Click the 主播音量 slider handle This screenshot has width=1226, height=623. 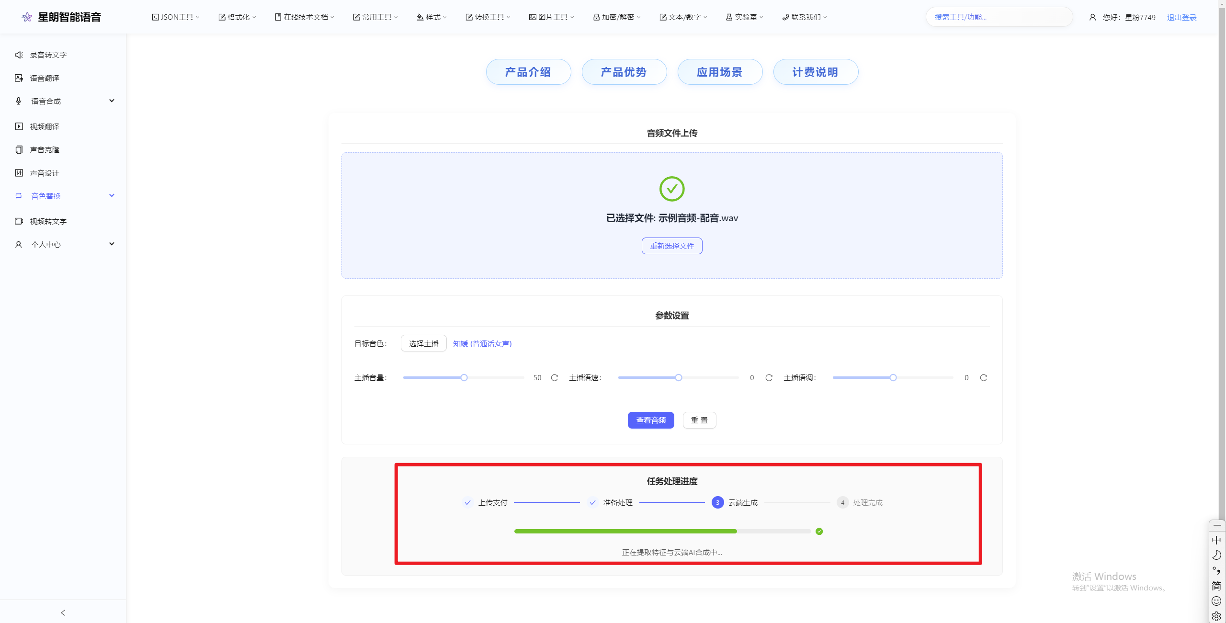(x=464, y=378)
